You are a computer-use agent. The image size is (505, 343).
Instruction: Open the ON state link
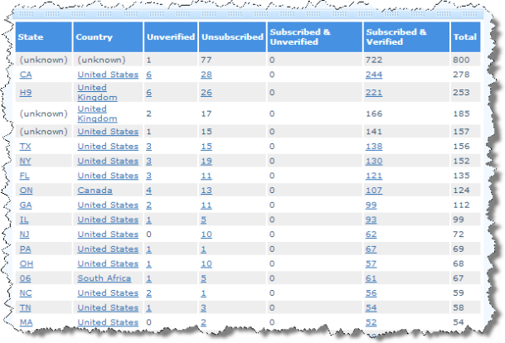(x=26, y=191)
